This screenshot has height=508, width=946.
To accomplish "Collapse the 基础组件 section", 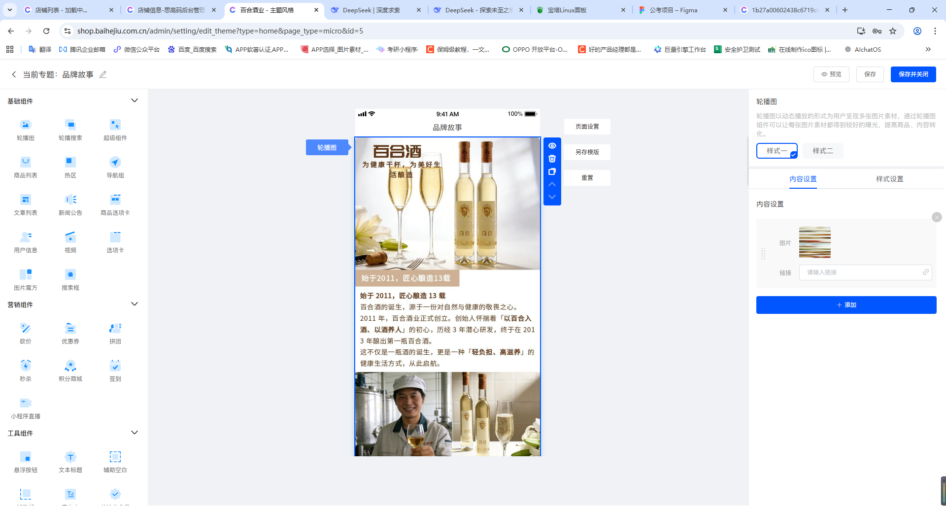I will [x=134, y=100].
